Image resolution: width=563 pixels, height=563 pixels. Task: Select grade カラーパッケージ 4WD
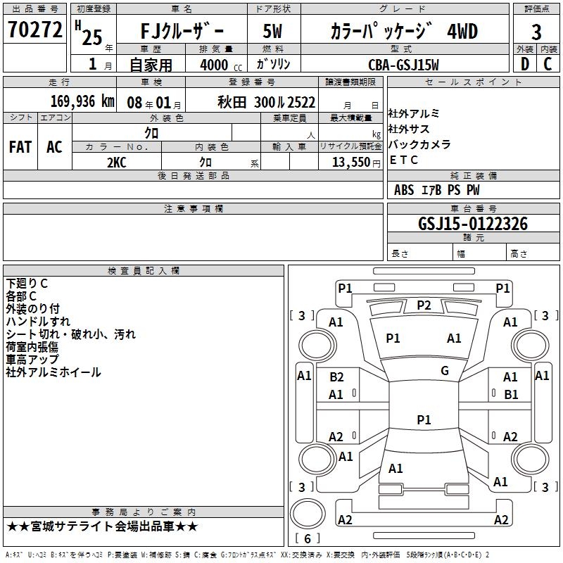404,31
